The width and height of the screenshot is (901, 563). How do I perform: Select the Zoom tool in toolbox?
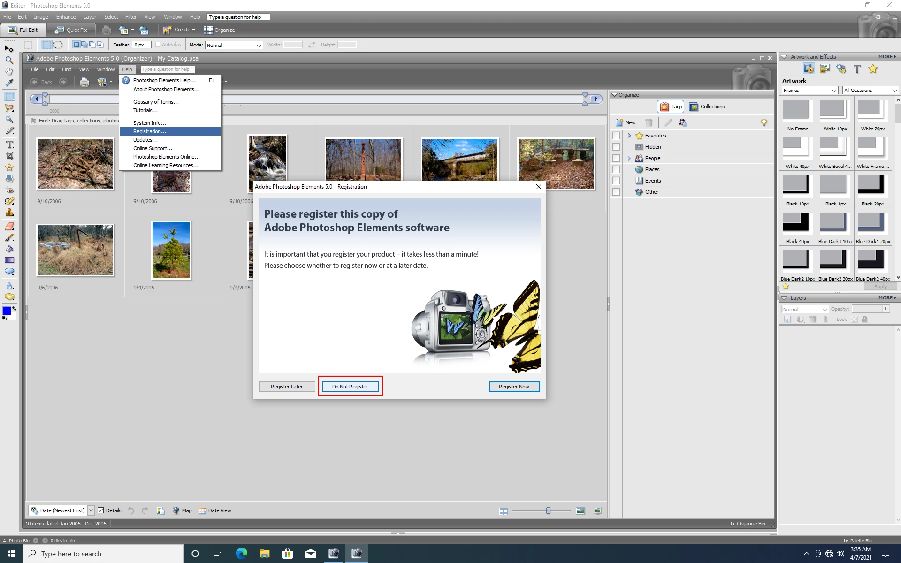pyautogui.click(x=9, y=60)
